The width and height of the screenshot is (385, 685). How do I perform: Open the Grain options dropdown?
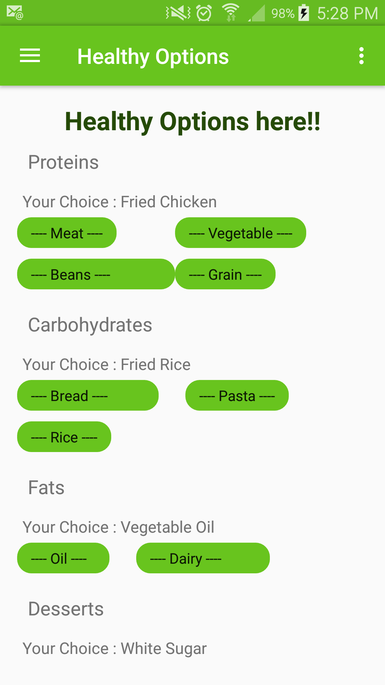(x=225, y=274)
